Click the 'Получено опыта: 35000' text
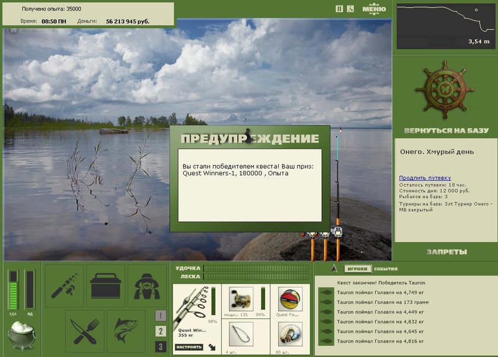Screen dimensions: 498x357 pos(52,9)
